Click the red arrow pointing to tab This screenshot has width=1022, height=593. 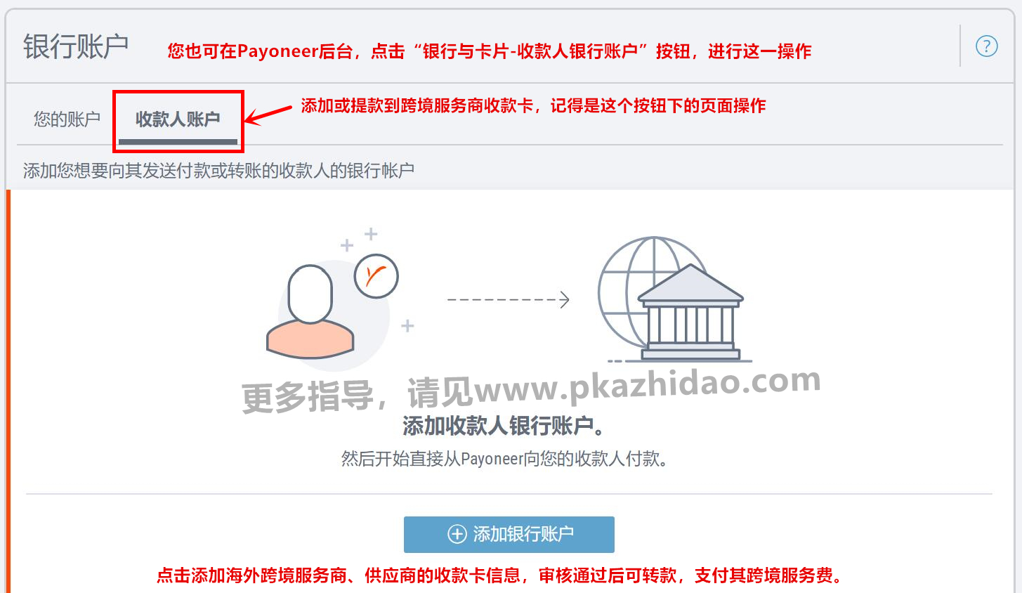(268, 115)
